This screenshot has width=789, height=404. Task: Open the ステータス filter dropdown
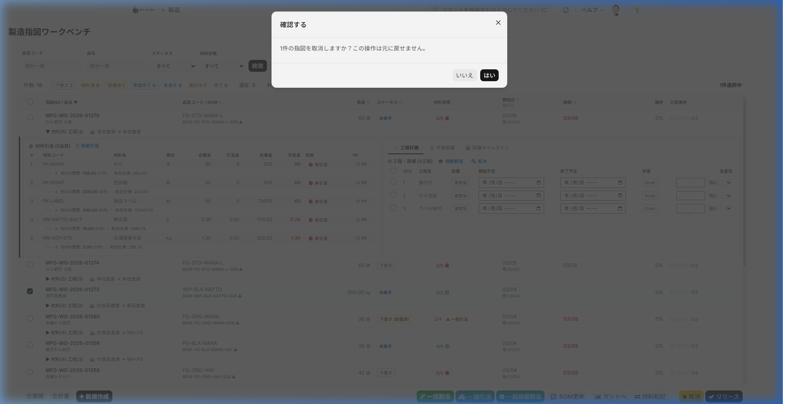(x=175, y=66)
